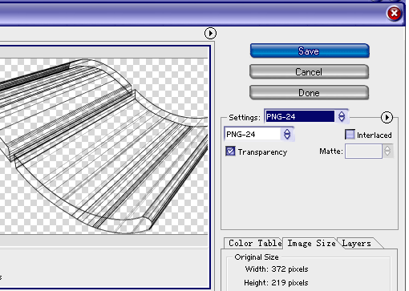Screen dimensions: 409x291
Task: Switch to the Color Table tab
Action: (x=255, y=243)
